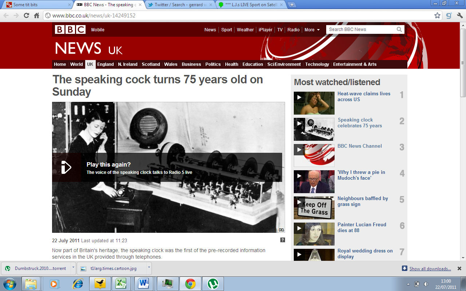Click the search magnifier in BBC search box
Screen dimensions: 466x291
click(399, 29)
